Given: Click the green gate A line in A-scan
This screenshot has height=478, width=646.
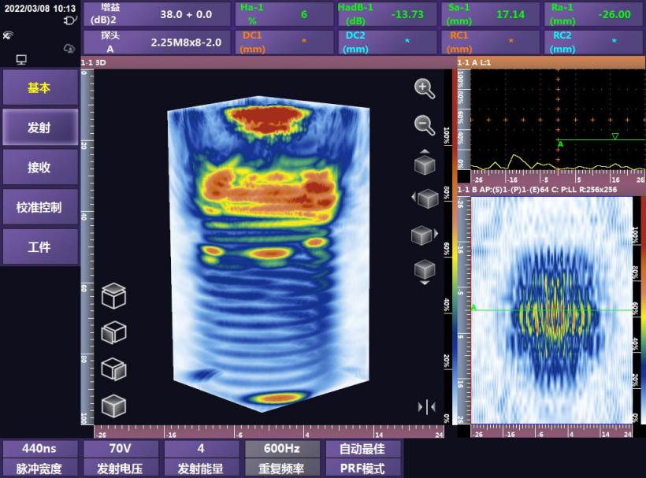Looking at the screenshot, I should coord(591,141).
